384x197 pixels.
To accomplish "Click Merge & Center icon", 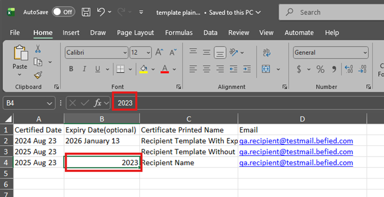I will click(x=266, y=69).
